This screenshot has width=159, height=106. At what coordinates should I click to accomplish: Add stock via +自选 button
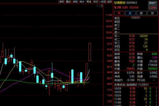103,2
